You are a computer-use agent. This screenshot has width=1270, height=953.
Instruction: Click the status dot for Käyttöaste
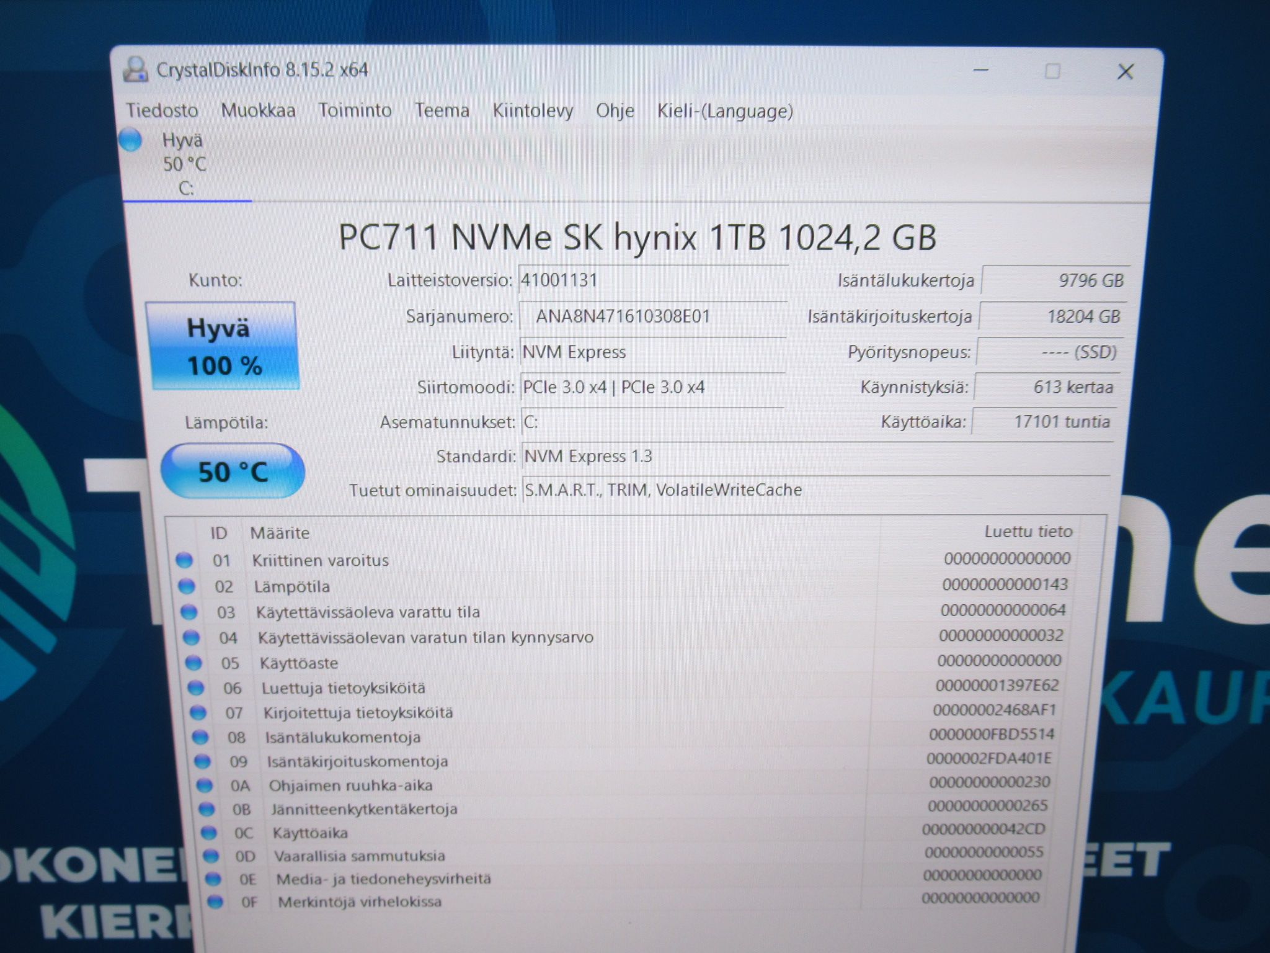193,663
